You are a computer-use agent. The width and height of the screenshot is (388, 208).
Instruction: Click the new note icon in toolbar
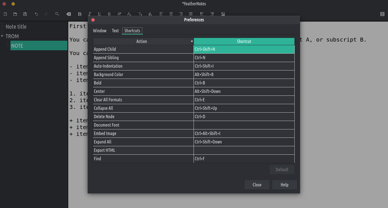point(5,14)
